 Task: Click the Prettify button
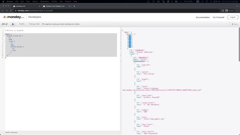pyautogui.click(x=22, y=24)
